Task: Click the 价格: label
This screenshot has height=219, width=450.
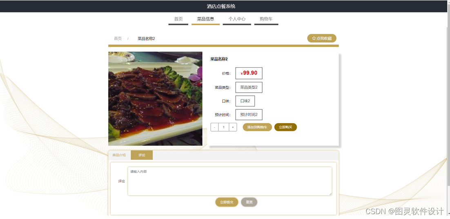Action: 226,73
